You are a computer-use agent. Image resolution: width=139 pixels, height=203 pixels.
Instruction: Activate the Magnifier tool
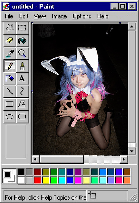(x=22, y=53)
